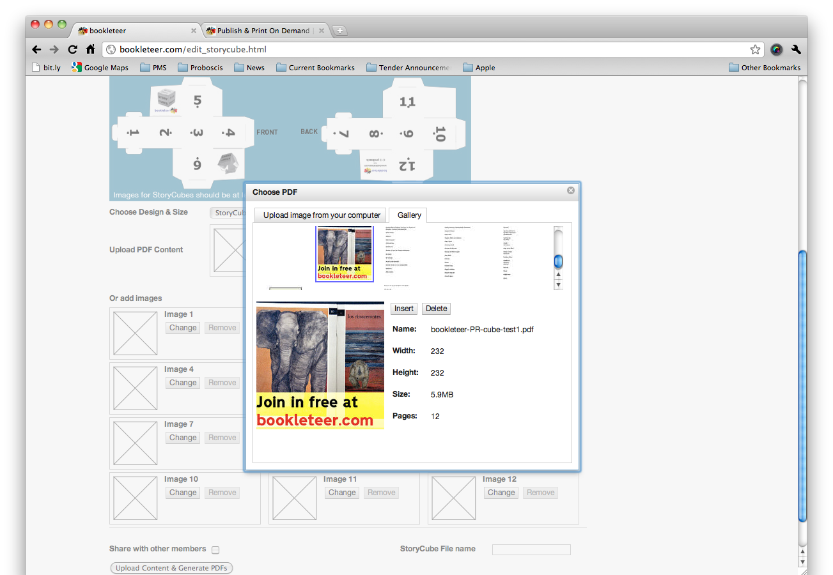Click the Image 4 placeholder thumbnail
833x575 pixels.
[136, 388]
